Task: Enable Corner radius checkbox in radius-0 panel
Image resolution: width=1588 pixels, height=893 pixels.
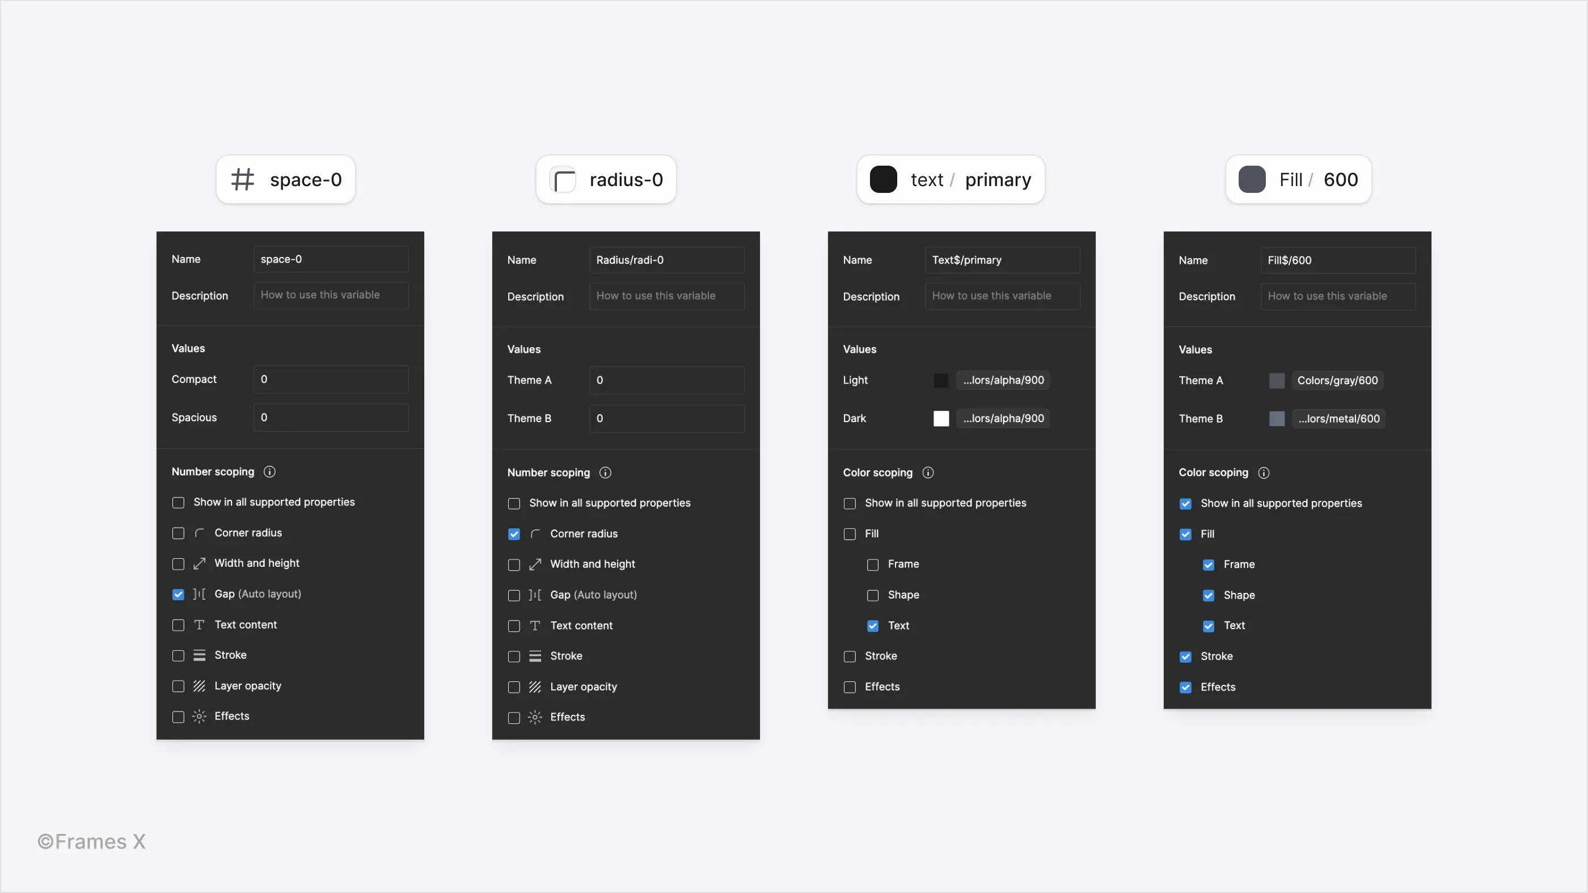Action: [x=514, y=534]
